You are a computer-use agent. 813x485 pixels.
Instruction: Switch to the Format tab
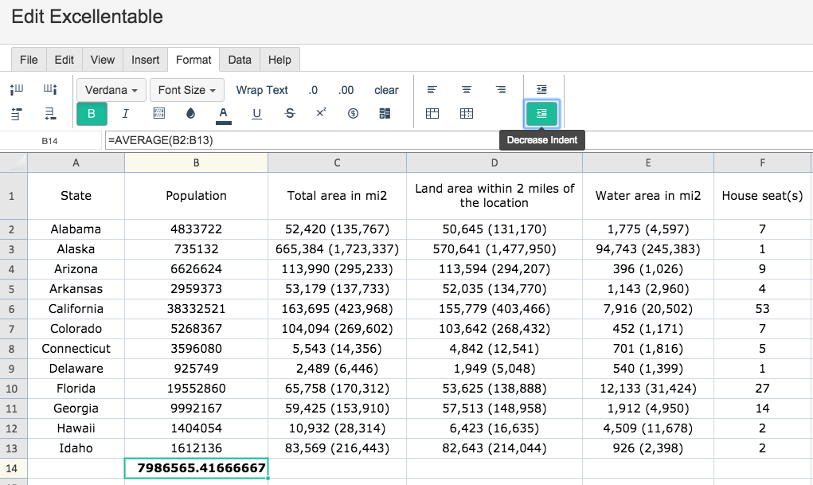pyautogui.click(x=193, y=59)
